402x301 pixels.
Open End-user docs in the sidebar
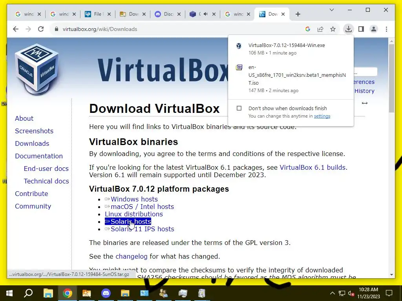click(x=46, y=169)
